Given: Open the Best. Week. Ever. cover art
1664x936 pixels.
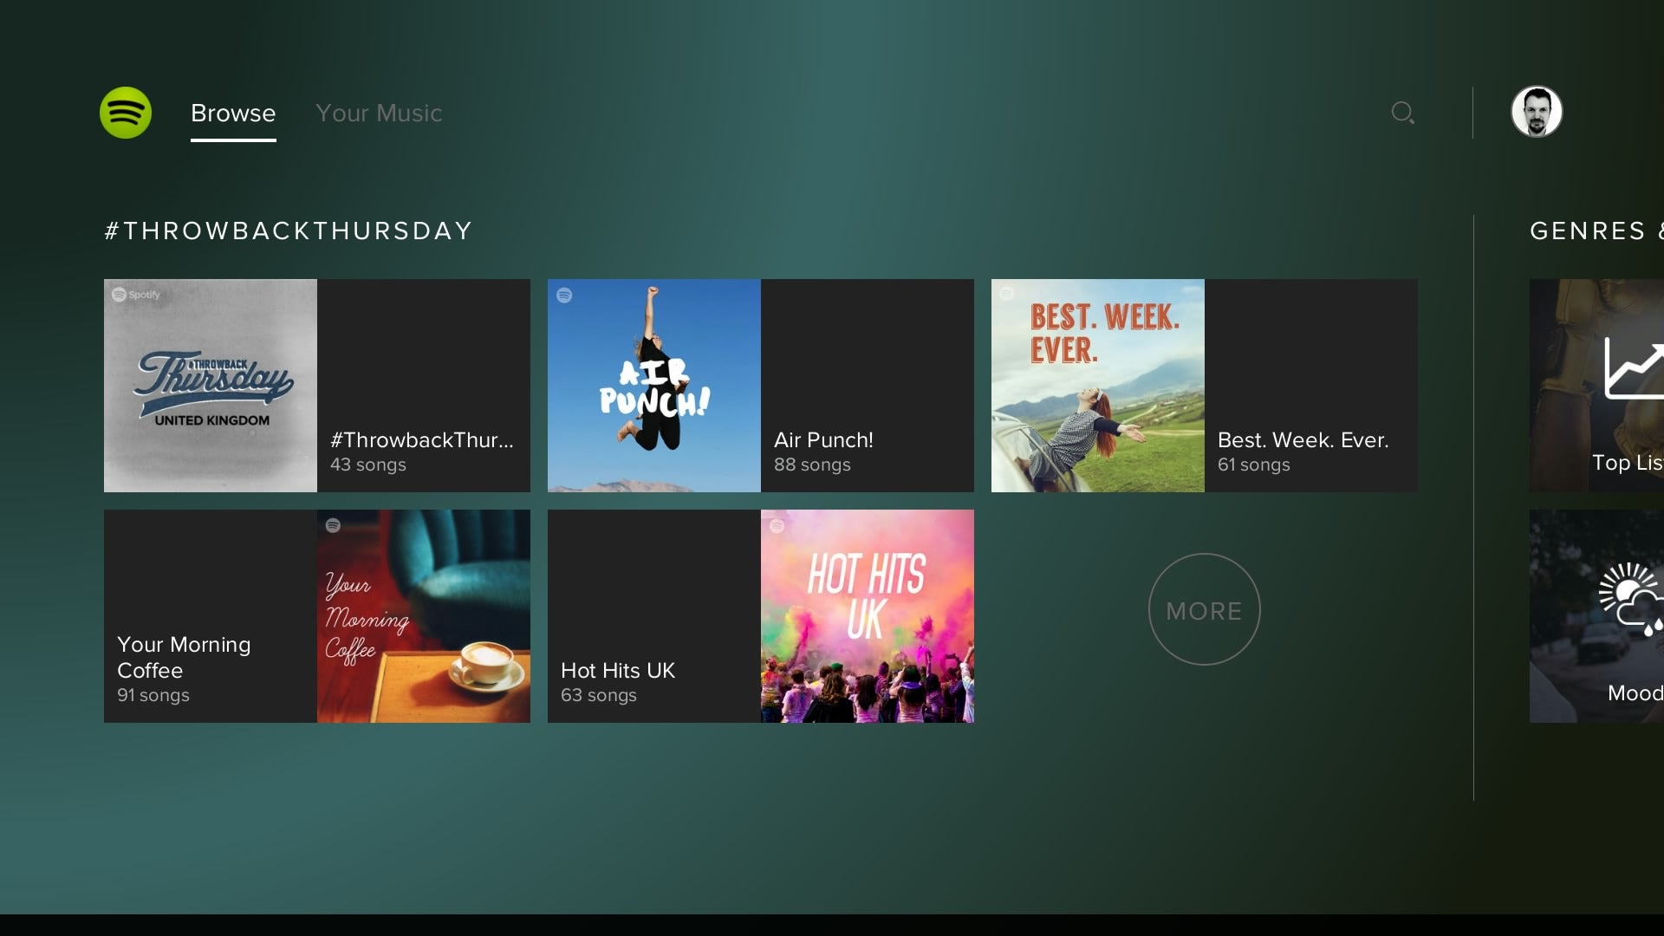Looking at the screenshot, I should pos(1098,386).
